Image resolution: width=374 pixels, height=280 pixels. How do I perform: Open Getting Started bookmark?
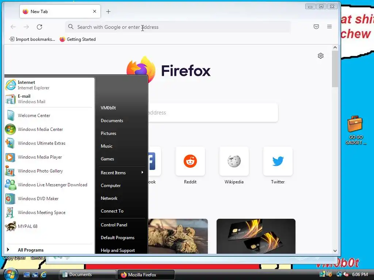(x=77, y=39)
